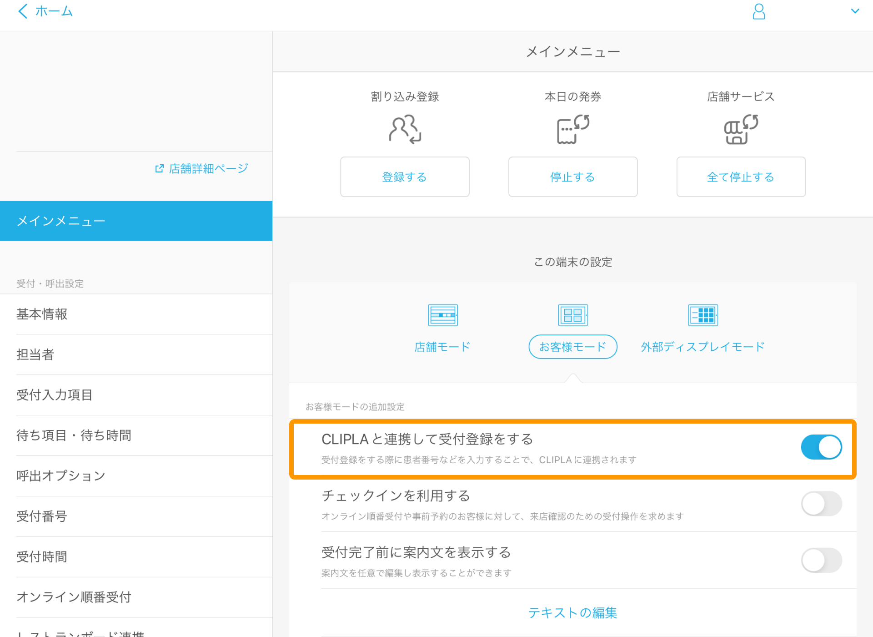
Task: Click the 本日の発券 ticket icon
Action: [573, 129]
